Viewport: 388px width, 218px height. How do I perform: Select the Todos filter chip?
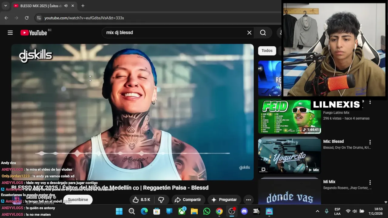tap(267, 51)
